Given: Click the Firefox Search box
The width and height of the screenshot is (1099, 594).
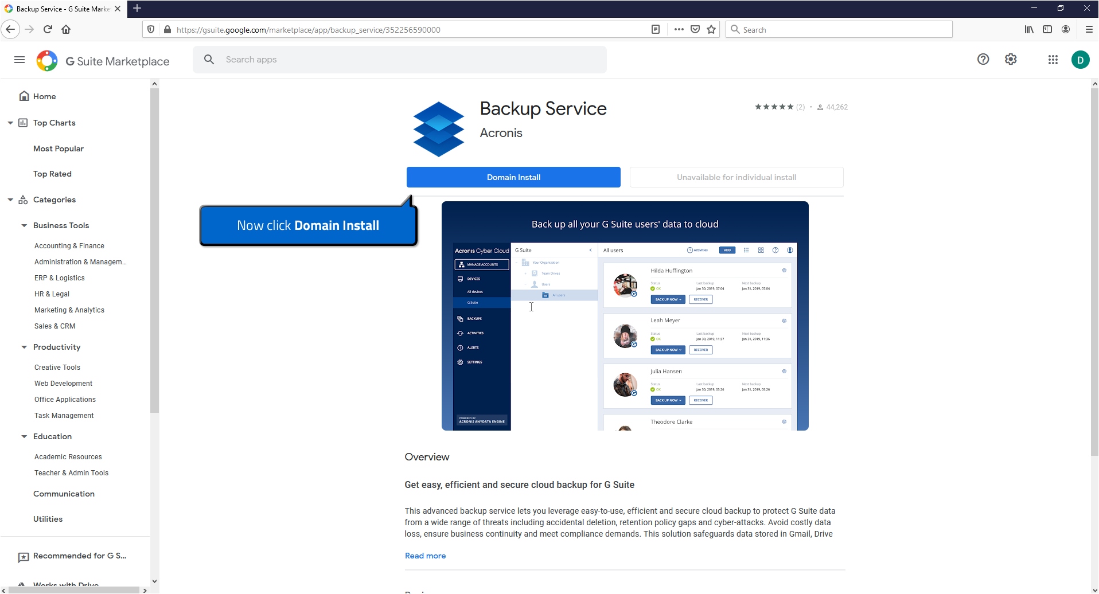Looking at the screenshot, I should click(839, 29).
